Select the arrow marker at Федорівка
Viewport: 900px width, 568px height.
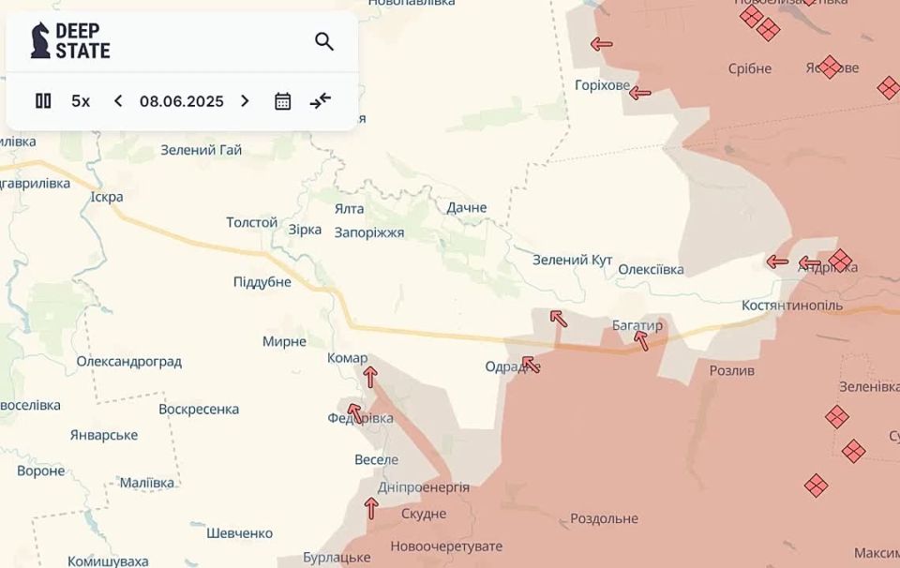coord(354,411)
